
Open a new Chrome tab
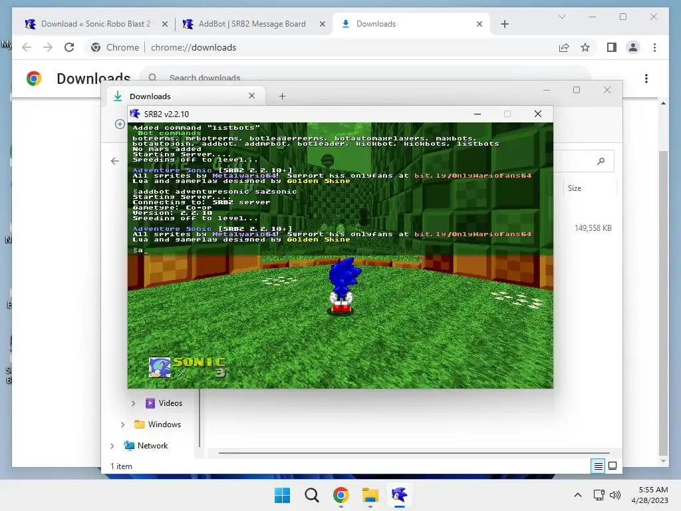(x=505, y=25)
